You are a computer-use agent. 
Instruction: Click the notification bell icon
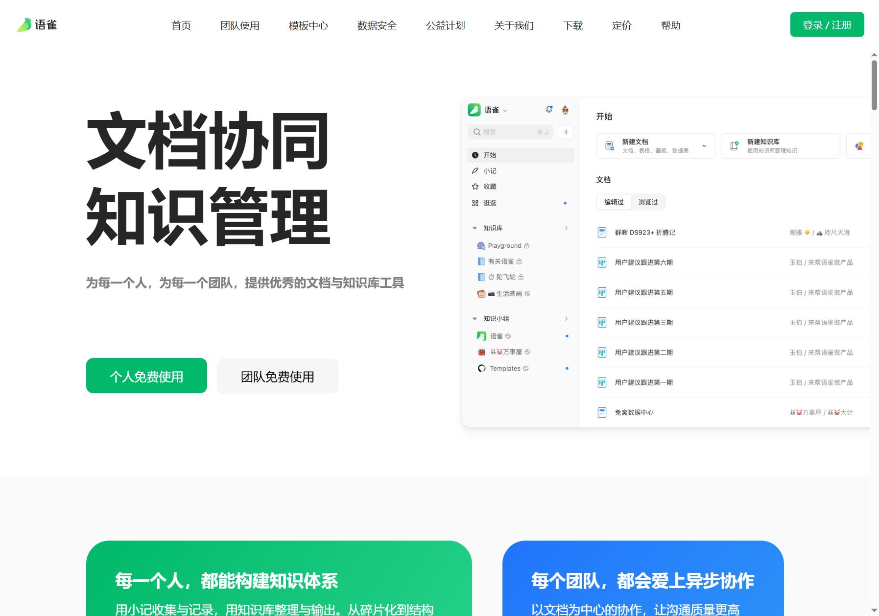pos(549,110)
